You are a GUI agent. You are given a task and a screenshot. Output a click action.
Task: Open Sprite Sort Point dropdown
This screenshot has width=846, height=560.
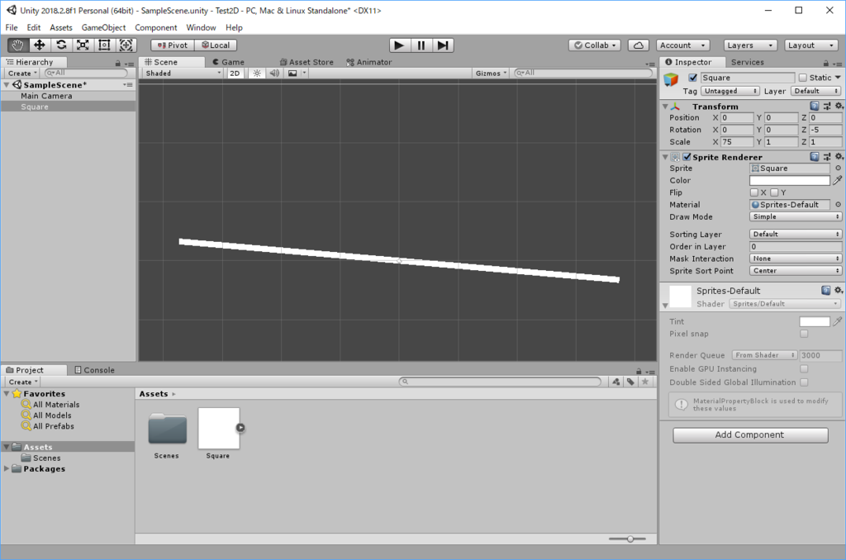[x=796, y=271]
